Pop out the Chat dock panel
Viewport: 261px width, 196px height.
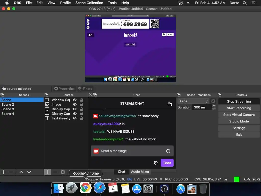(95, 95)
